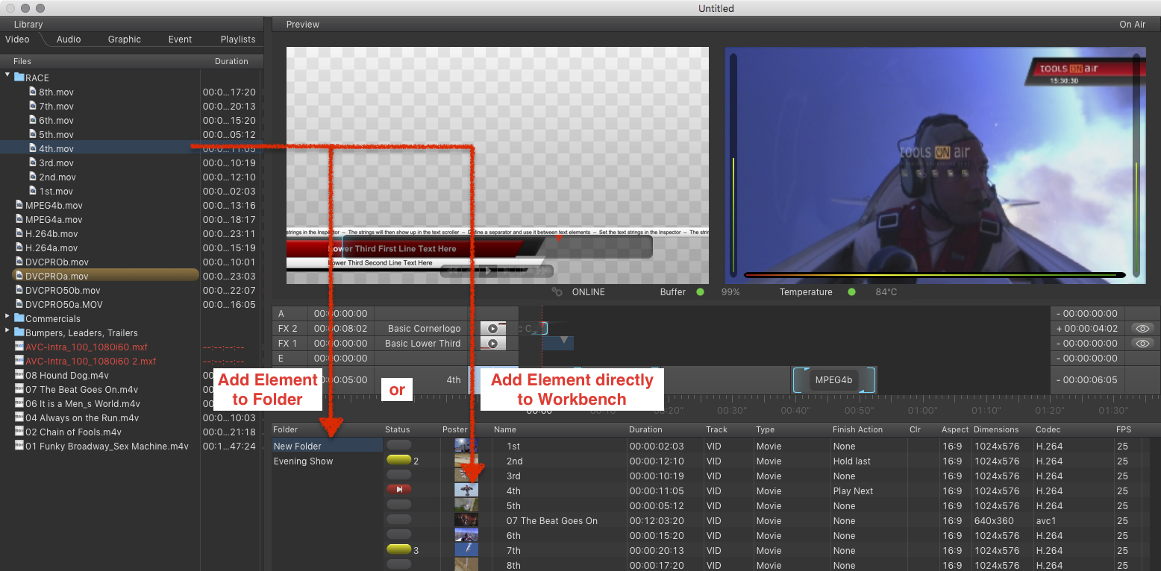Click the green Buffer status indicator
Image resolution: width=1161 pixels, height=571 pixels.
tap(700, 292)
